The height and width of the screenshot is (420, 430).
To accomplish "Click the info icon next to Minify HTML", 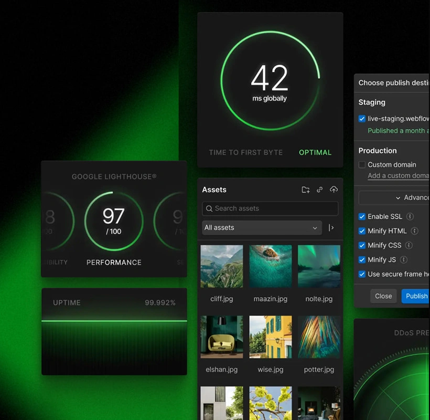I will tap(415, 231).
